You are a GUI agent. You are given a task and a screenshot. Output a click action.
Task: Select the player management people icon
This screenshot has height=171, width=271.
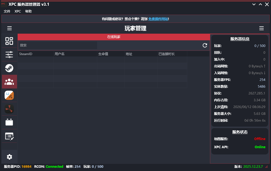click(9, 82)
